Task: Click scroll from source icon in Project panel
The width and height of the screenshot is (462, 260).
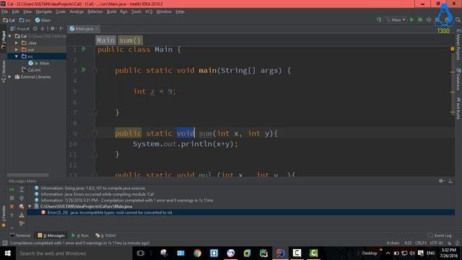Action: coord(35,29)
